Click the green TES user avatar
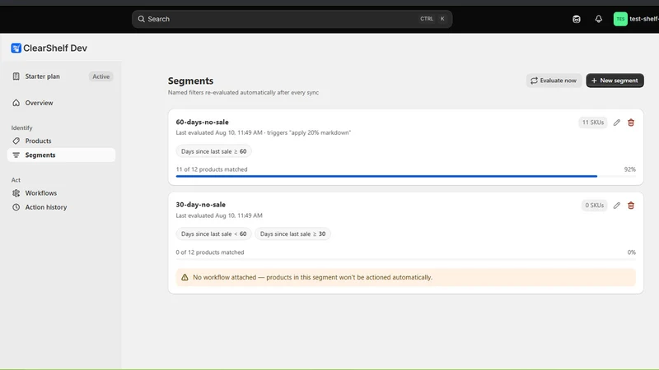This screenshot has width=659, height=370. [x=620, y=19]
